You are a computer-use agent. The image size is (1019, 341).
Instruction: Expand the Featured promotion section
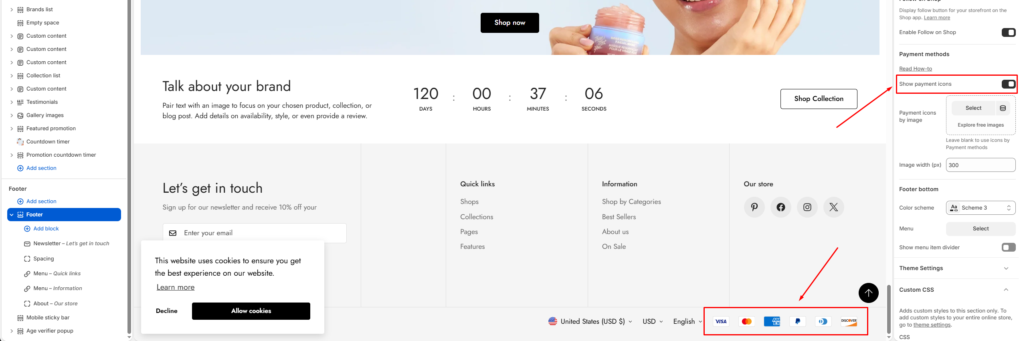[x=12, y=129]
